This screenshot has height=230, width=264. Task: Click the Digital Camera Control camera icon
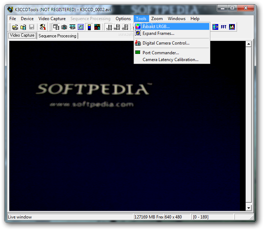click(138, 43)
